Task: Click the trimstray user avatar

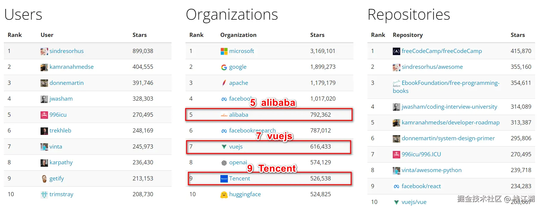Action: pyautogui.click(x=44, y=195)
